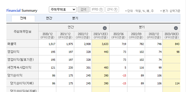
Task: Click the 세전계속사업이익 row label
Action: coord(19,68)
